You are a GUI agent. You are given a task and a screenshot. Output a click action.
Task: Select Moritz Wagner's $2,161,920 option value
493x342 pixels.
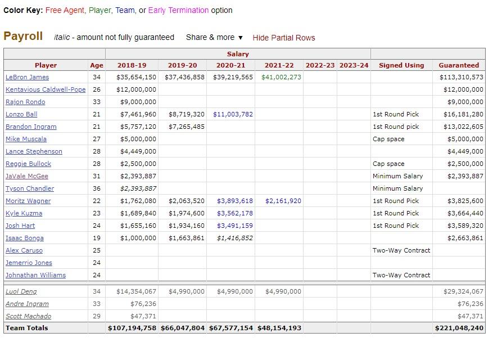(283, 201)
